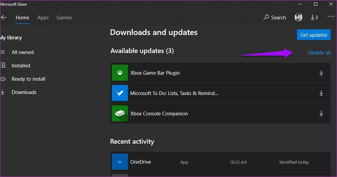The width and height of the screenshot is (337, 177).
Task: Maximize the Microsoft Store window
Action: click(316, 4)
